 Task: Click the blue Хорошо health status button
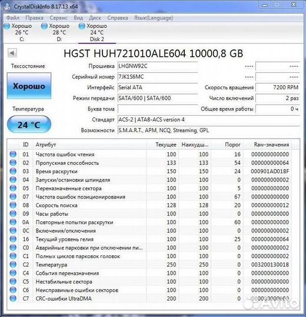click(29, 86)
